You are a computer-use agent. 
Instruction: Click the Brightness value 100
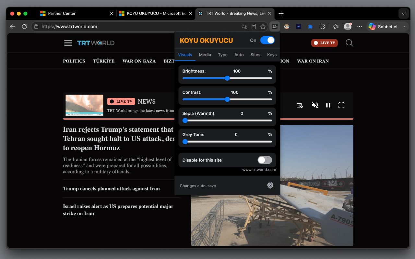coord(237,71)
